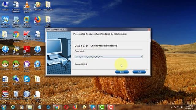The height and width of the screenshot is (110, 196).
Task: Open the green Camtasia taskbar icon
Action: pyautogui.click(x=102, y=107)
